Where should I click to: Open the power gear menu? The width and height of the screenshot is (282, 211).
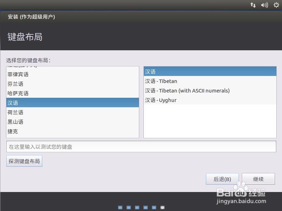(x=275, y=5)
